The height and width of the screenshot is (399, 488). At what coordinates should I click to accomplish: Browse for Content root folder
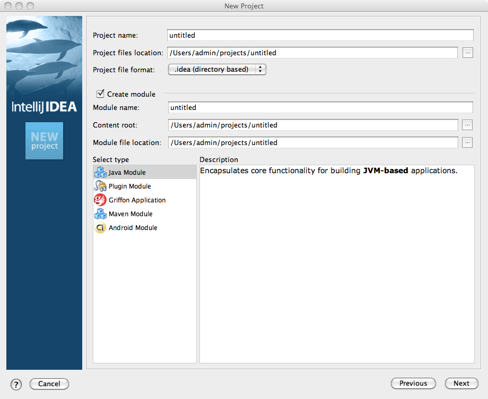point(467,125)
